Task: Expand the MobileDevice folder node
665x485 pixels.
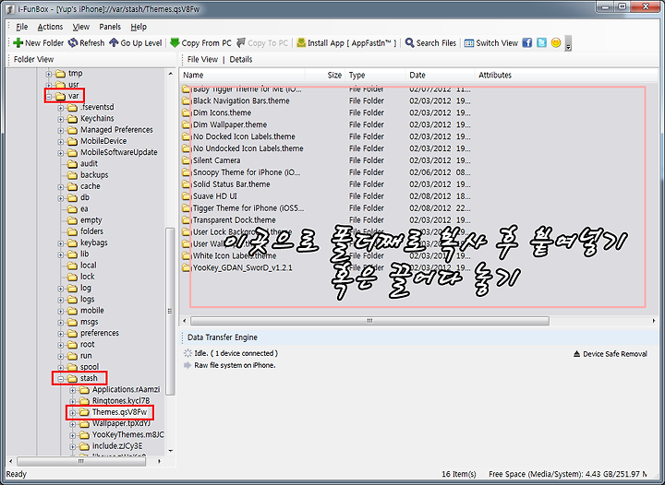Action: [61, 141]
